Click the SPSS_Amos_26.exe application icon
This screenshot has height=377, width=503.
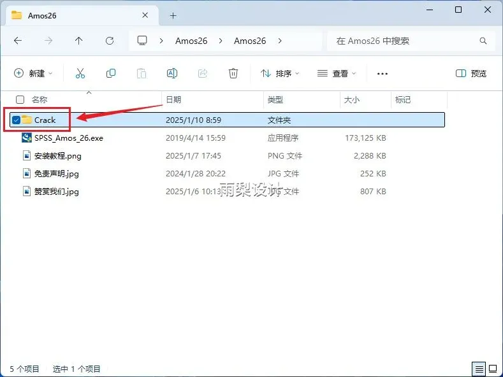(27, 138)
